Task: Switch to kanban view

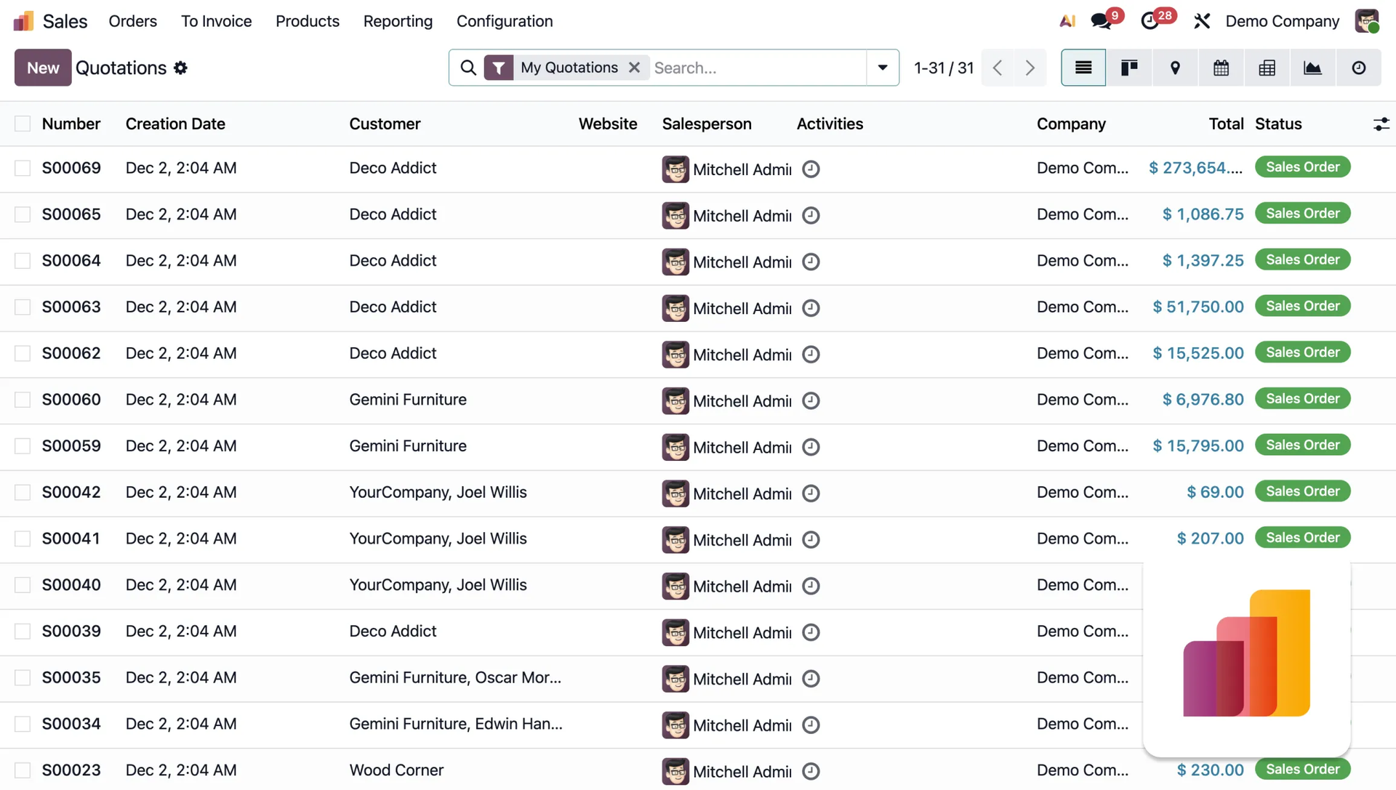Action: click(1129, 68)
